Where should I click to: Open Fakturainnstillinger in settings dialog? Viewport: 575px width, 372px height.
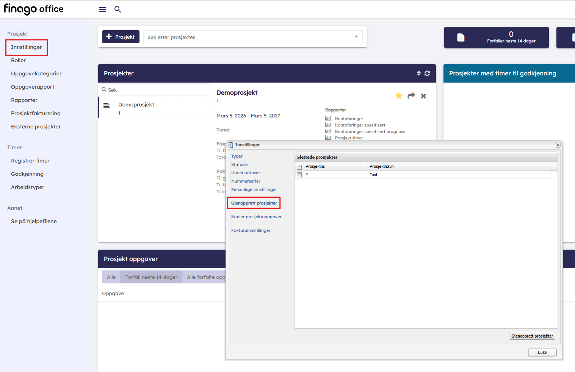tap(251, 230)
